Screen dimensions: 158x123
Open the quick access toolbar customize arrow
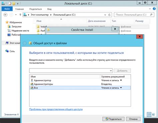click(18, 4)
